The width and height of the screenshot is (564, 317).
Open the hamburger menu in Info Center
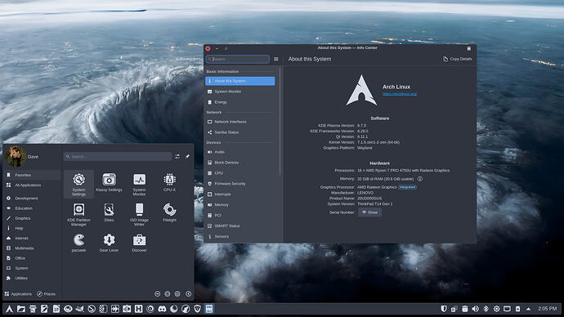[276, 59]
